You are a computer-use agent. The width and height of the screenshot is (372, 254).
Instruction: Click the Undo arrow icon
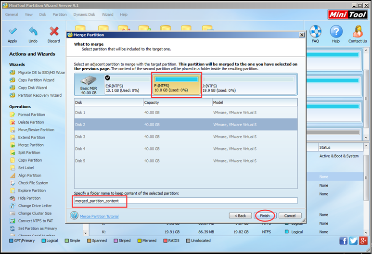33,31
